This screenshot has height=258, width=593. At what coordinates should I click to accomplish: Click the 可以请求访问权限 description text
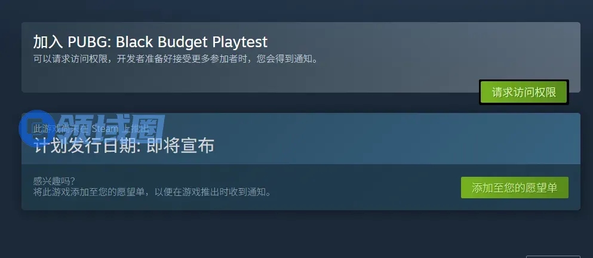175,59
